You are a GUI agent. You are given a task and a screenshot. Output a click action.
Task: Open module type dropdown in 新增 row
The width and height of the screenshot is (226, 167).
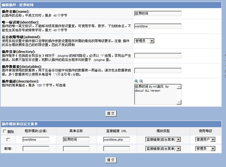click(x=163, y=149)
